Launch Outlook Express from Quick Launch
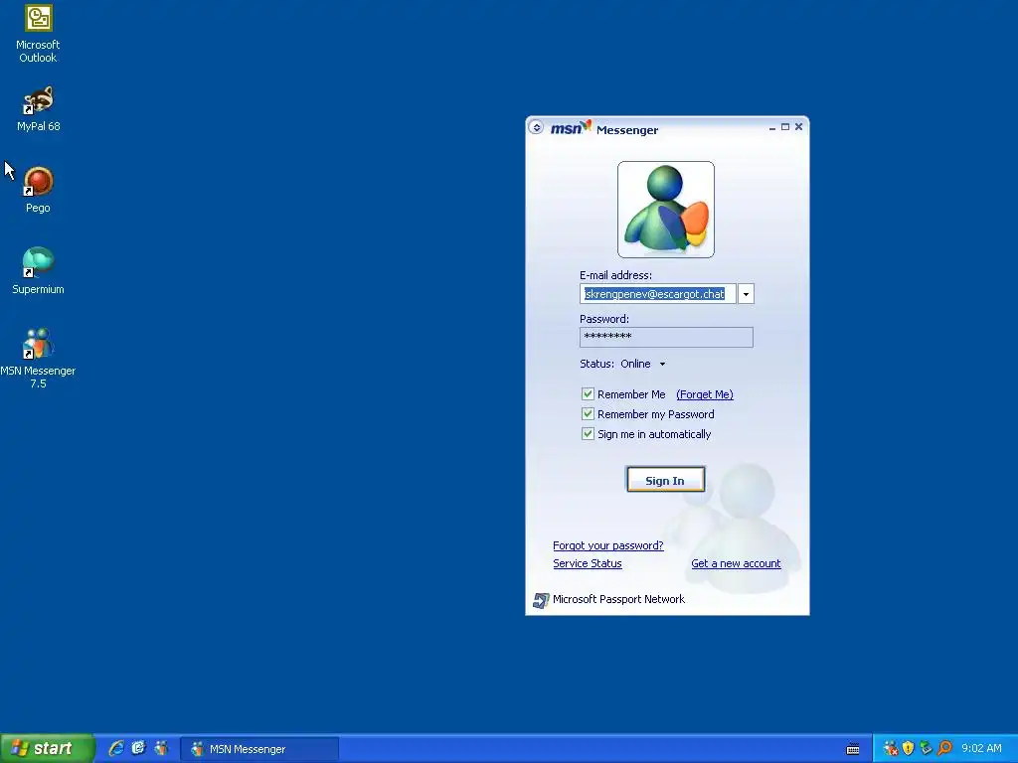The image size is (1018, 763). point(138,748)
